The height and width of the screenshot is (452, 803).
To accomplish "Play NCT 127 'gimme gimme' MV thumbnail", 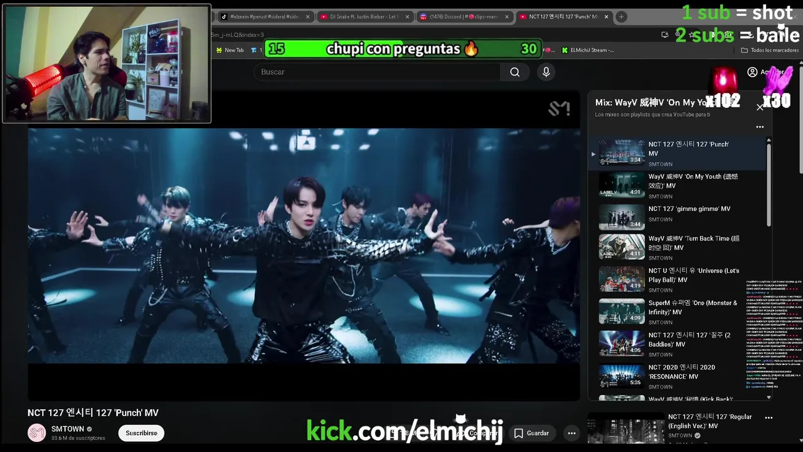I will (622, 217).
